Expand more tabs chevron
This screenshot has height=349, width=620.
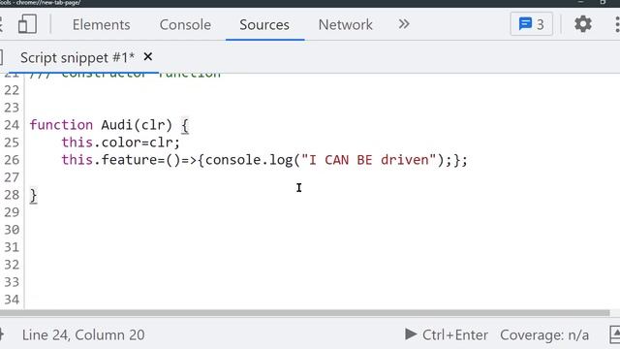pos(404,24)
